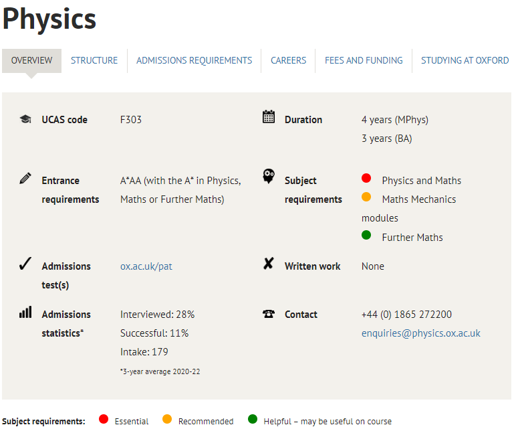Click the A*AA entrance requirements text
The image size is (516, 431).
click(x=180, y=190)
